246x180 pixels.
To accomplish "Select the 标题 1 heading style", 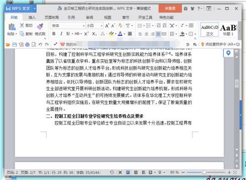I will click(x=228, y=30).
